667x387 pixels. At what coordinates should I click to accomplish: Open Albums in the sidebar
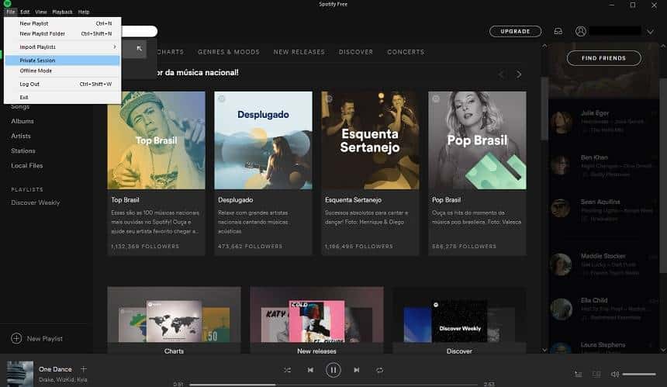coord(22,121)
